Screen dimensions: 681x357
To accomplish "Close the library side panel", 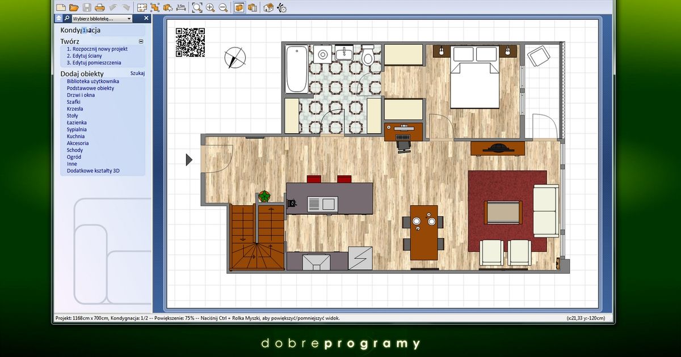I will 146,19.
